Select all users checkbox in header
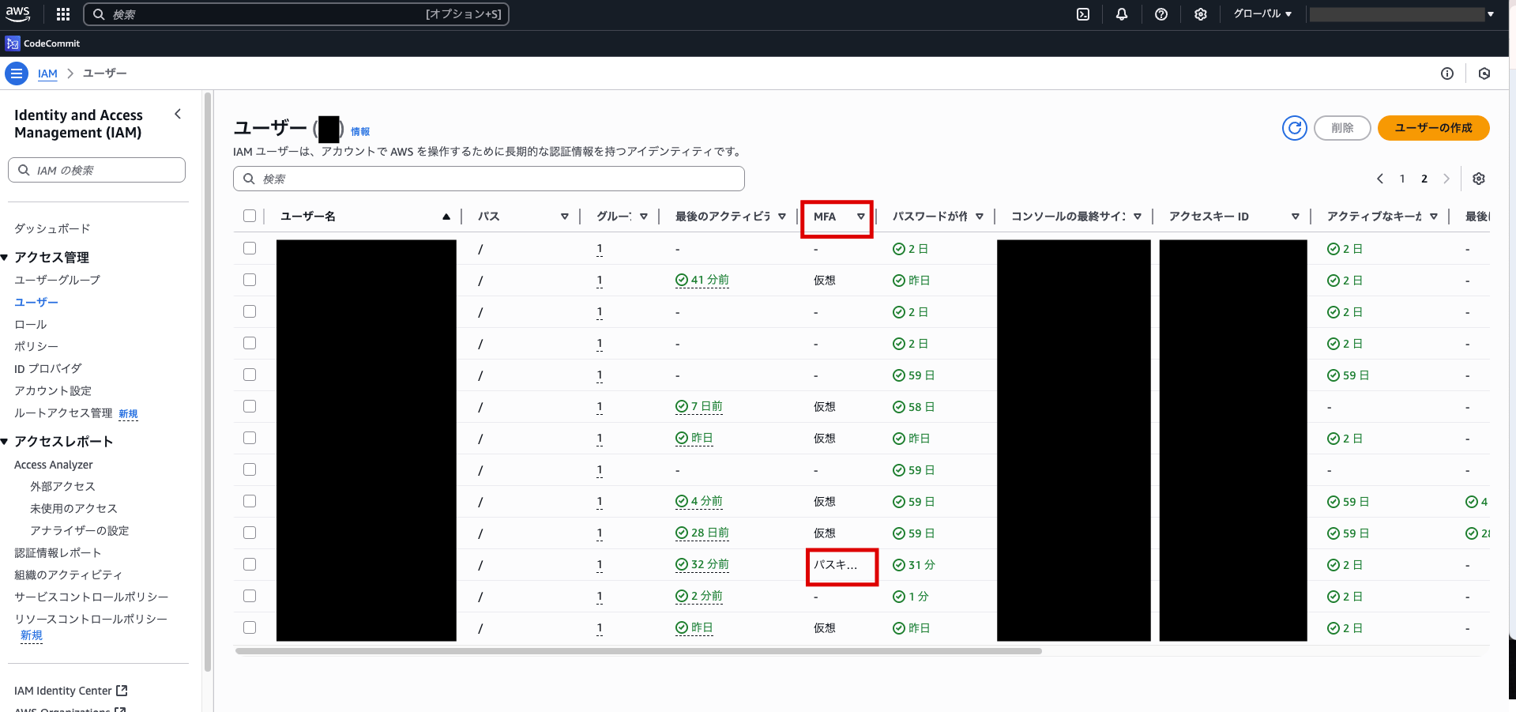 tap(250, 216)
